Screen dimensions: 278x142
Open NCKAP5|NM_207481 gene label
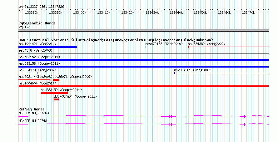[x=34, y=121]
